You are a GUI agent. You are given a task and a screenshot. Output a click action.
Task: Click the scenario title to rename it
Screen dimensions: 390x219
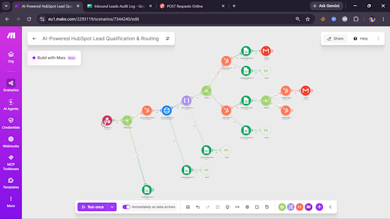pyautogui.click(x=100, y=38)
